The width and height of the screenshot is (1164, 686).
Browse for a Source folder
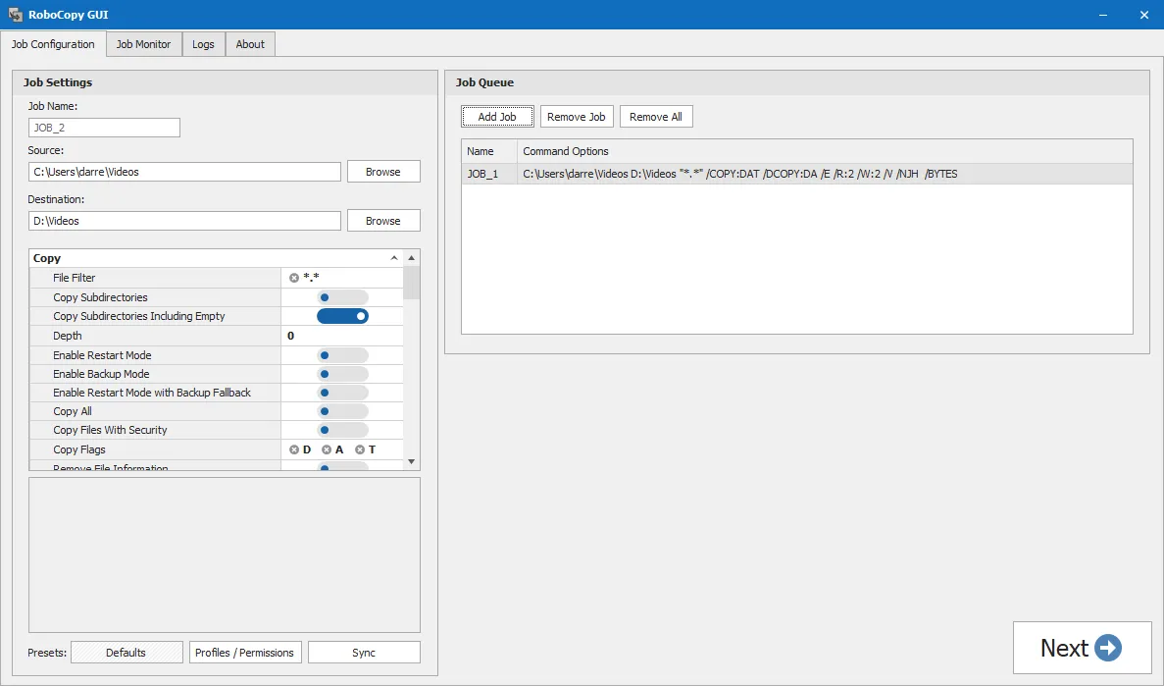(x=382, y=171)
